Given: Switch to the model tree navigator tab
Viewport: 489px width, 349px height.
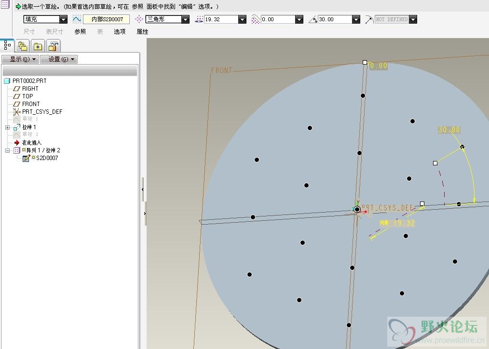Looking at the screenshot, I should point(7,45).
